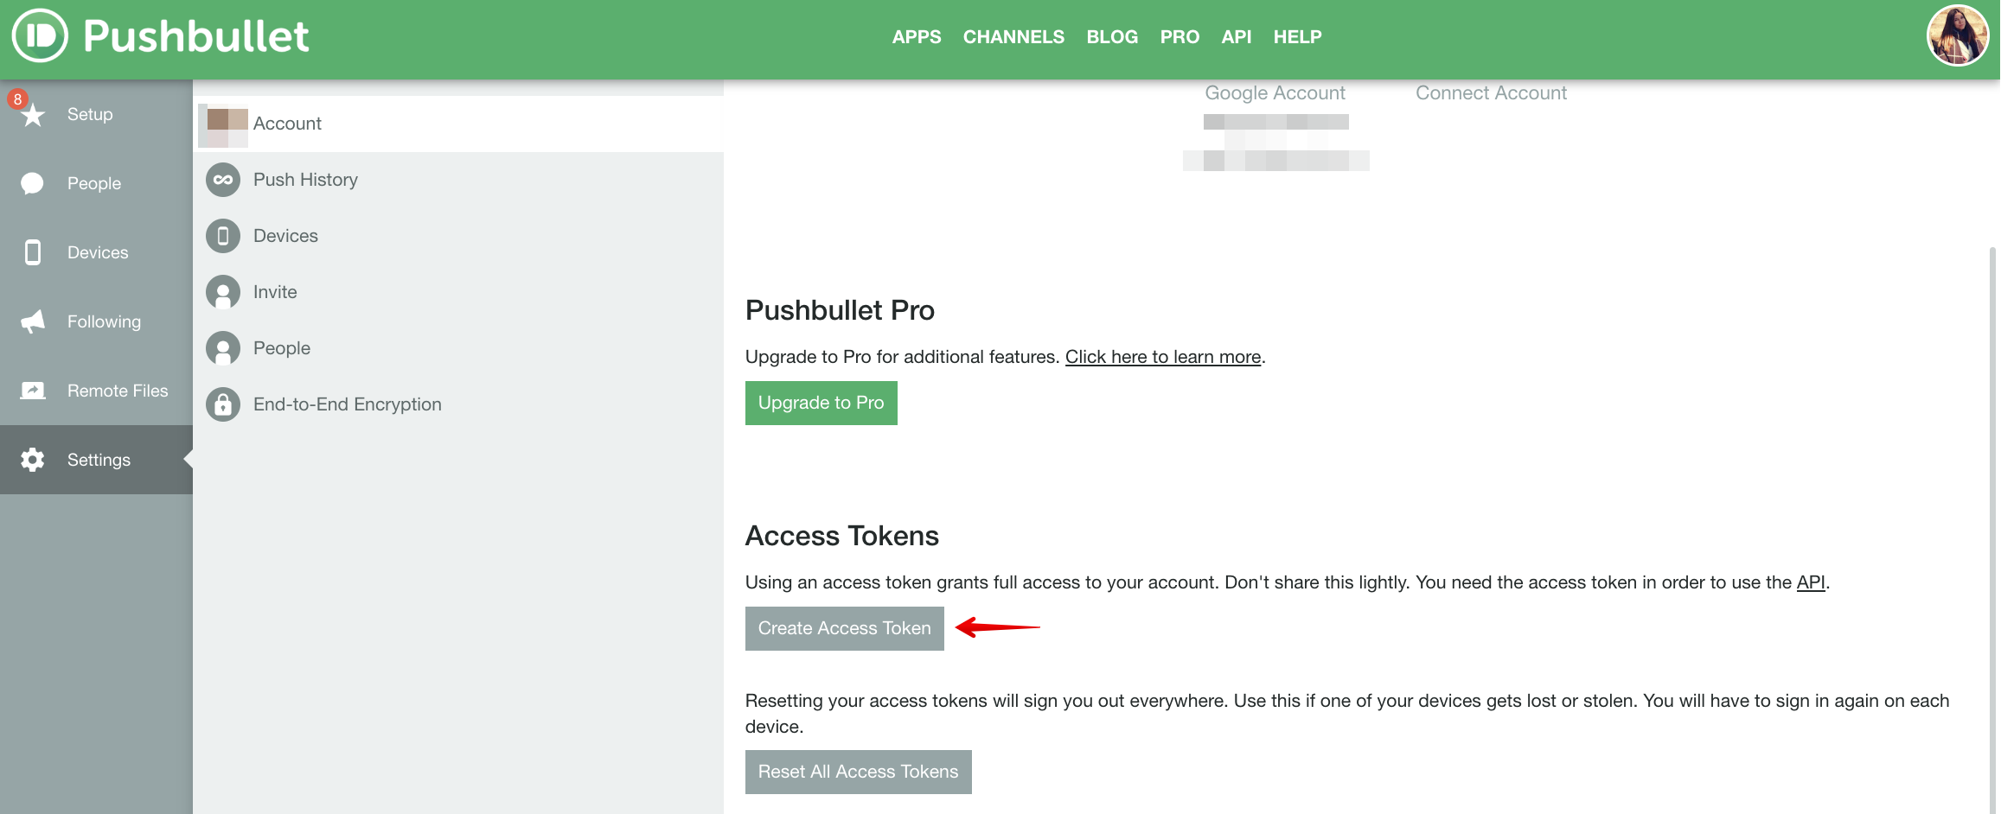The width and height of the screenshot is (2001, 814).
Task: Select Settings label in the sidebar
Action: (x=99, y=460)
